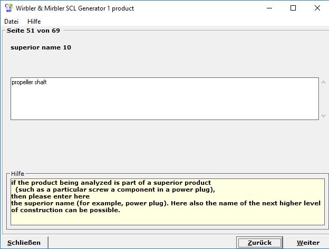Click the scrollbar track between the arrows
The image size is (329, 249).
click(x=323, y=99)
